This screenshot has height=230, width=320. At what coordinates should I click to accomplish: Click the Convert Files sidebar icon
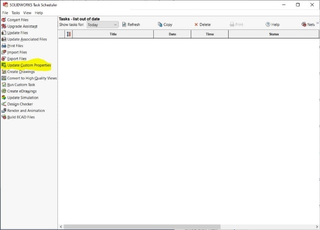point(3,20)
